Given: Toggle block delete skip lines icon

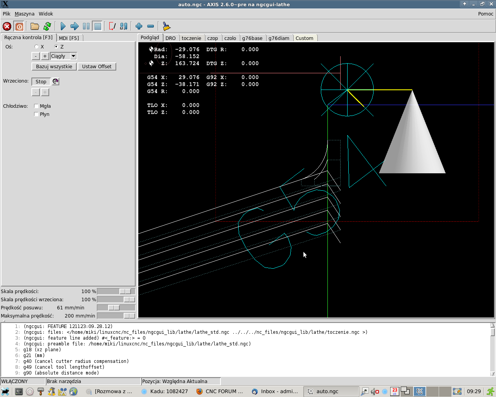Looking at the screenshot, I should click(x=112, y=26).
